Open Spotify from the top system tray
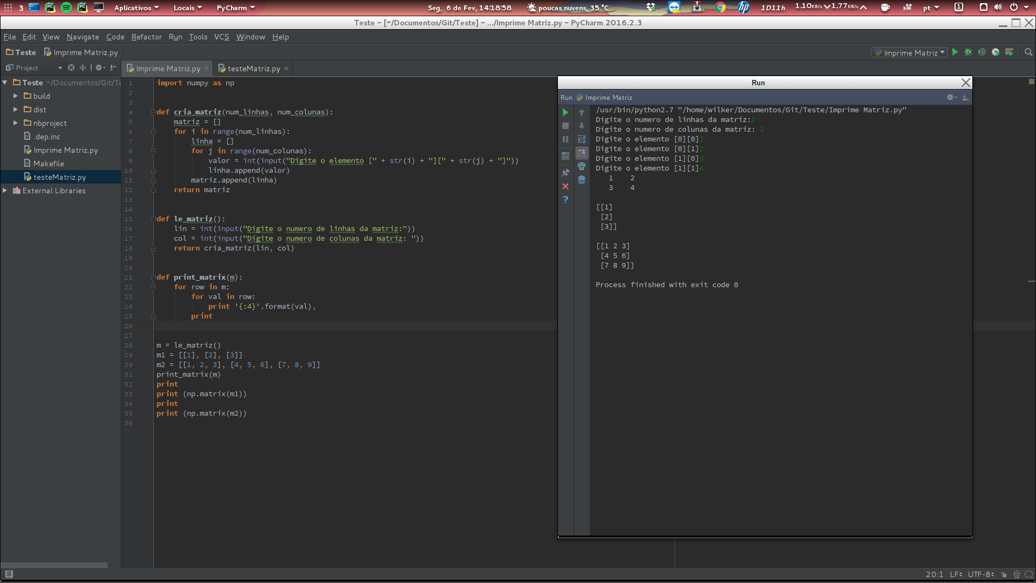1036x583 pixels. pyautogui.click(x=66, y=8)
